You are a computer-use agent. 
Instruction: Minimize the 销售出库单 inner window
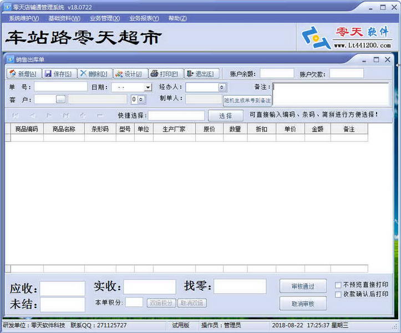click(364, 60)
